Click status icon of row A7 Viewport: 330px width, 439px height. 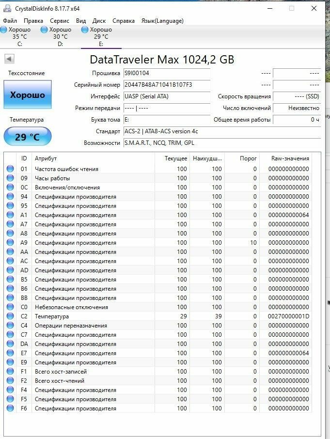pos(10,224)
